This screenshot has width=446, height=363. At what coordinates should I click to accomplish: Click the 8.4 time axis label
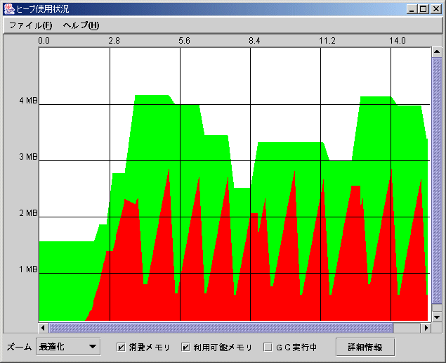(254, 41)
